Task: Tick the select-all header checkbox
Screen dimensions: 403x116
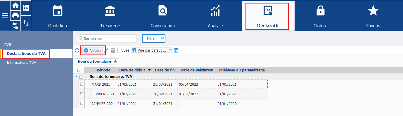Action: (x=79, y=70)
